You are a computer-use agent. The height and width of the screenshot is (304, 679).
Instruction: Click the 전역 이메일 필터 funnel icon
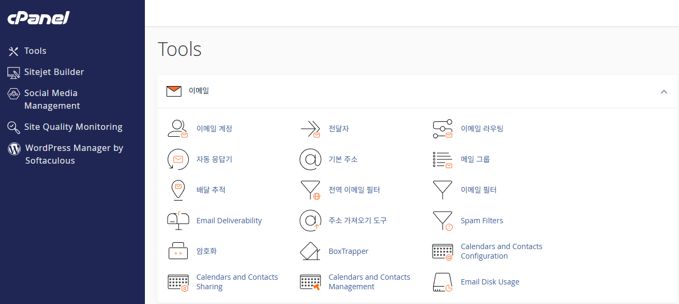(310, 190)
